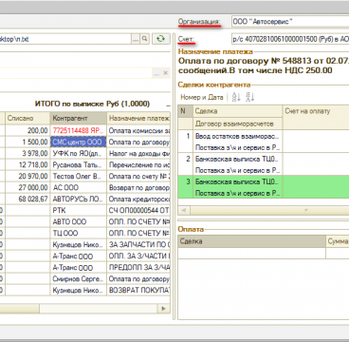Click the Организация field 'ООО Автосервис'
Viewport: 349px width, 342px height.
(290, 22)
